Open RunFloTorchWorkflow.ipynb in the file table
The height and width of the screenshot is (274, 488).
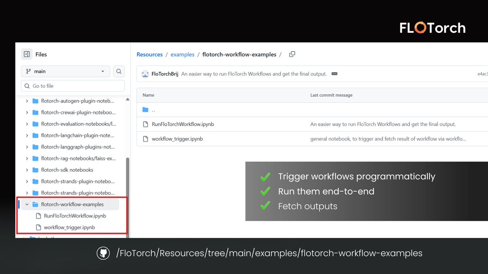tap(183, 124)
